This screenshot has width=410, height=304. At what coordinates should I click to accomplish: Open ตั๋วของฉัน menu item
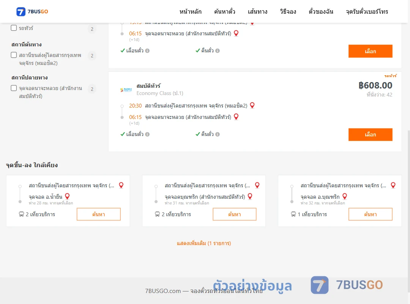(x=321, y=11)
